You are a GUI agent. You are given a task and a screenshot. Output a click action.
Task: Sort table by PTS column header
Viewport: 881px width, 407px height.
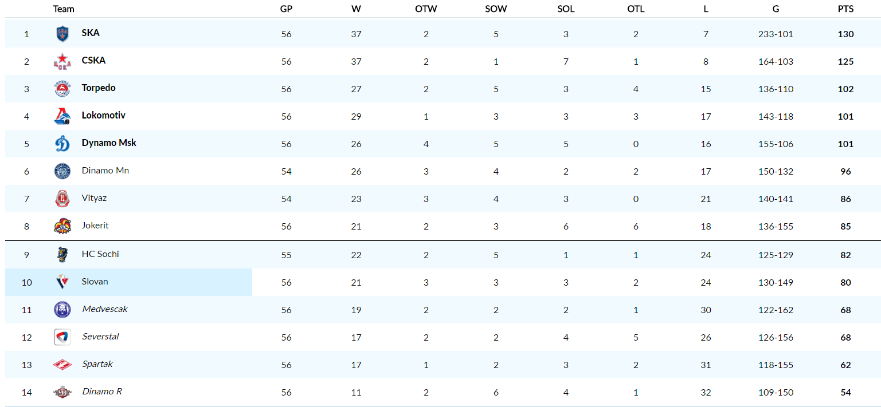point(845,9)
